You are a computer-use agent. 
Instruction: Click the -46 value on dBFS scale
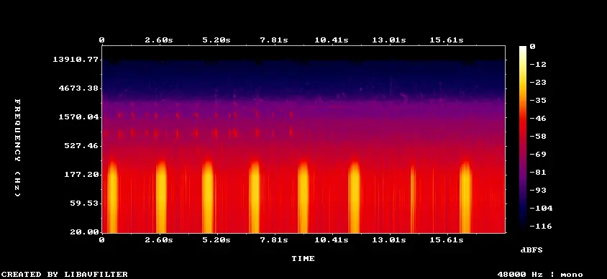coord(538,118)
